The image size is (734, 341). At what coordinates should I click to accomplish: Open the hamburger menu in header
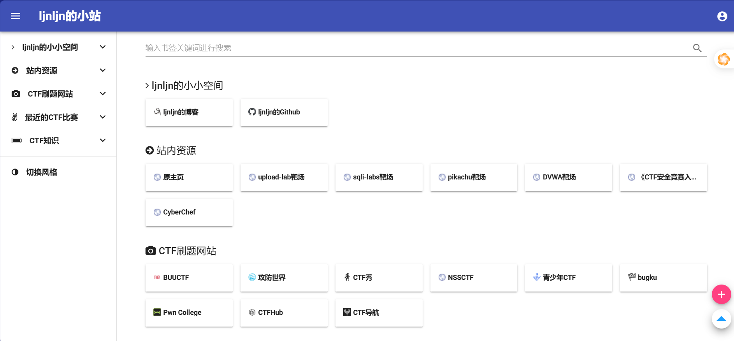click(16, 16)
